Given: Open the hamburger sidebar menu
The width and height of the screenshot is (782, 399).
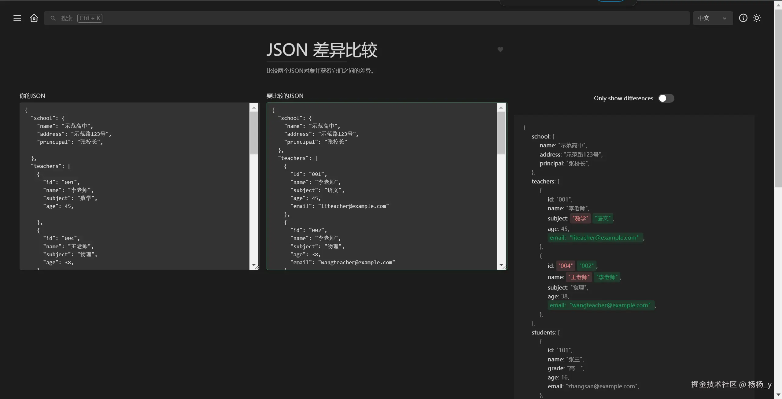Looking at the screenshot, I should coord(17,18).
